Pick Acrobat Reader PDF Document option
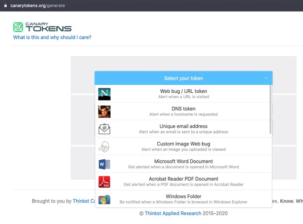Screen dimensions: 303x224 [x=184, y=182]
